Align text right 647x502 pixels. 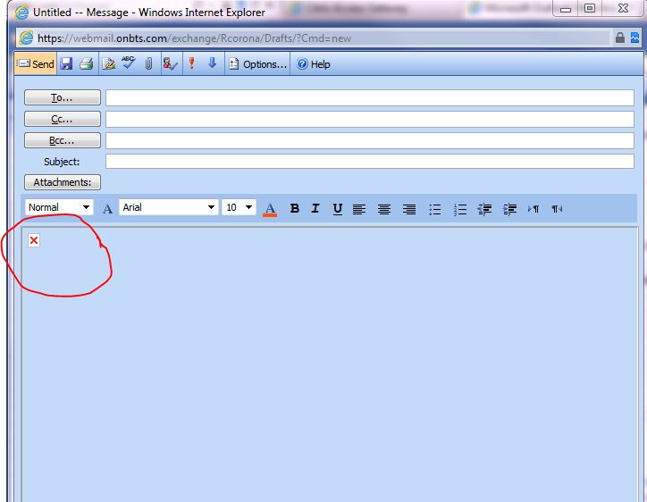coord(409,209)
